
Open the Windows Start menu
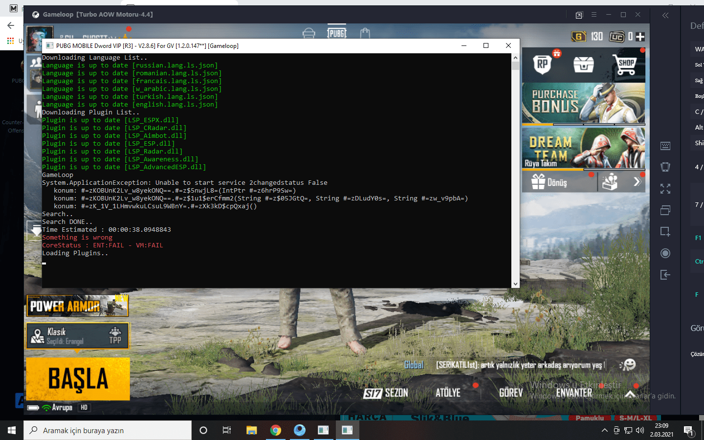pos(12,430)
